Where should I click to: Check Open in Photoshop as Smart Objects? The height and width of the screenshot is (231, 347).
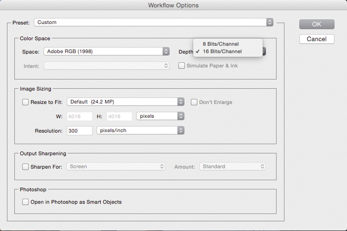25,202
